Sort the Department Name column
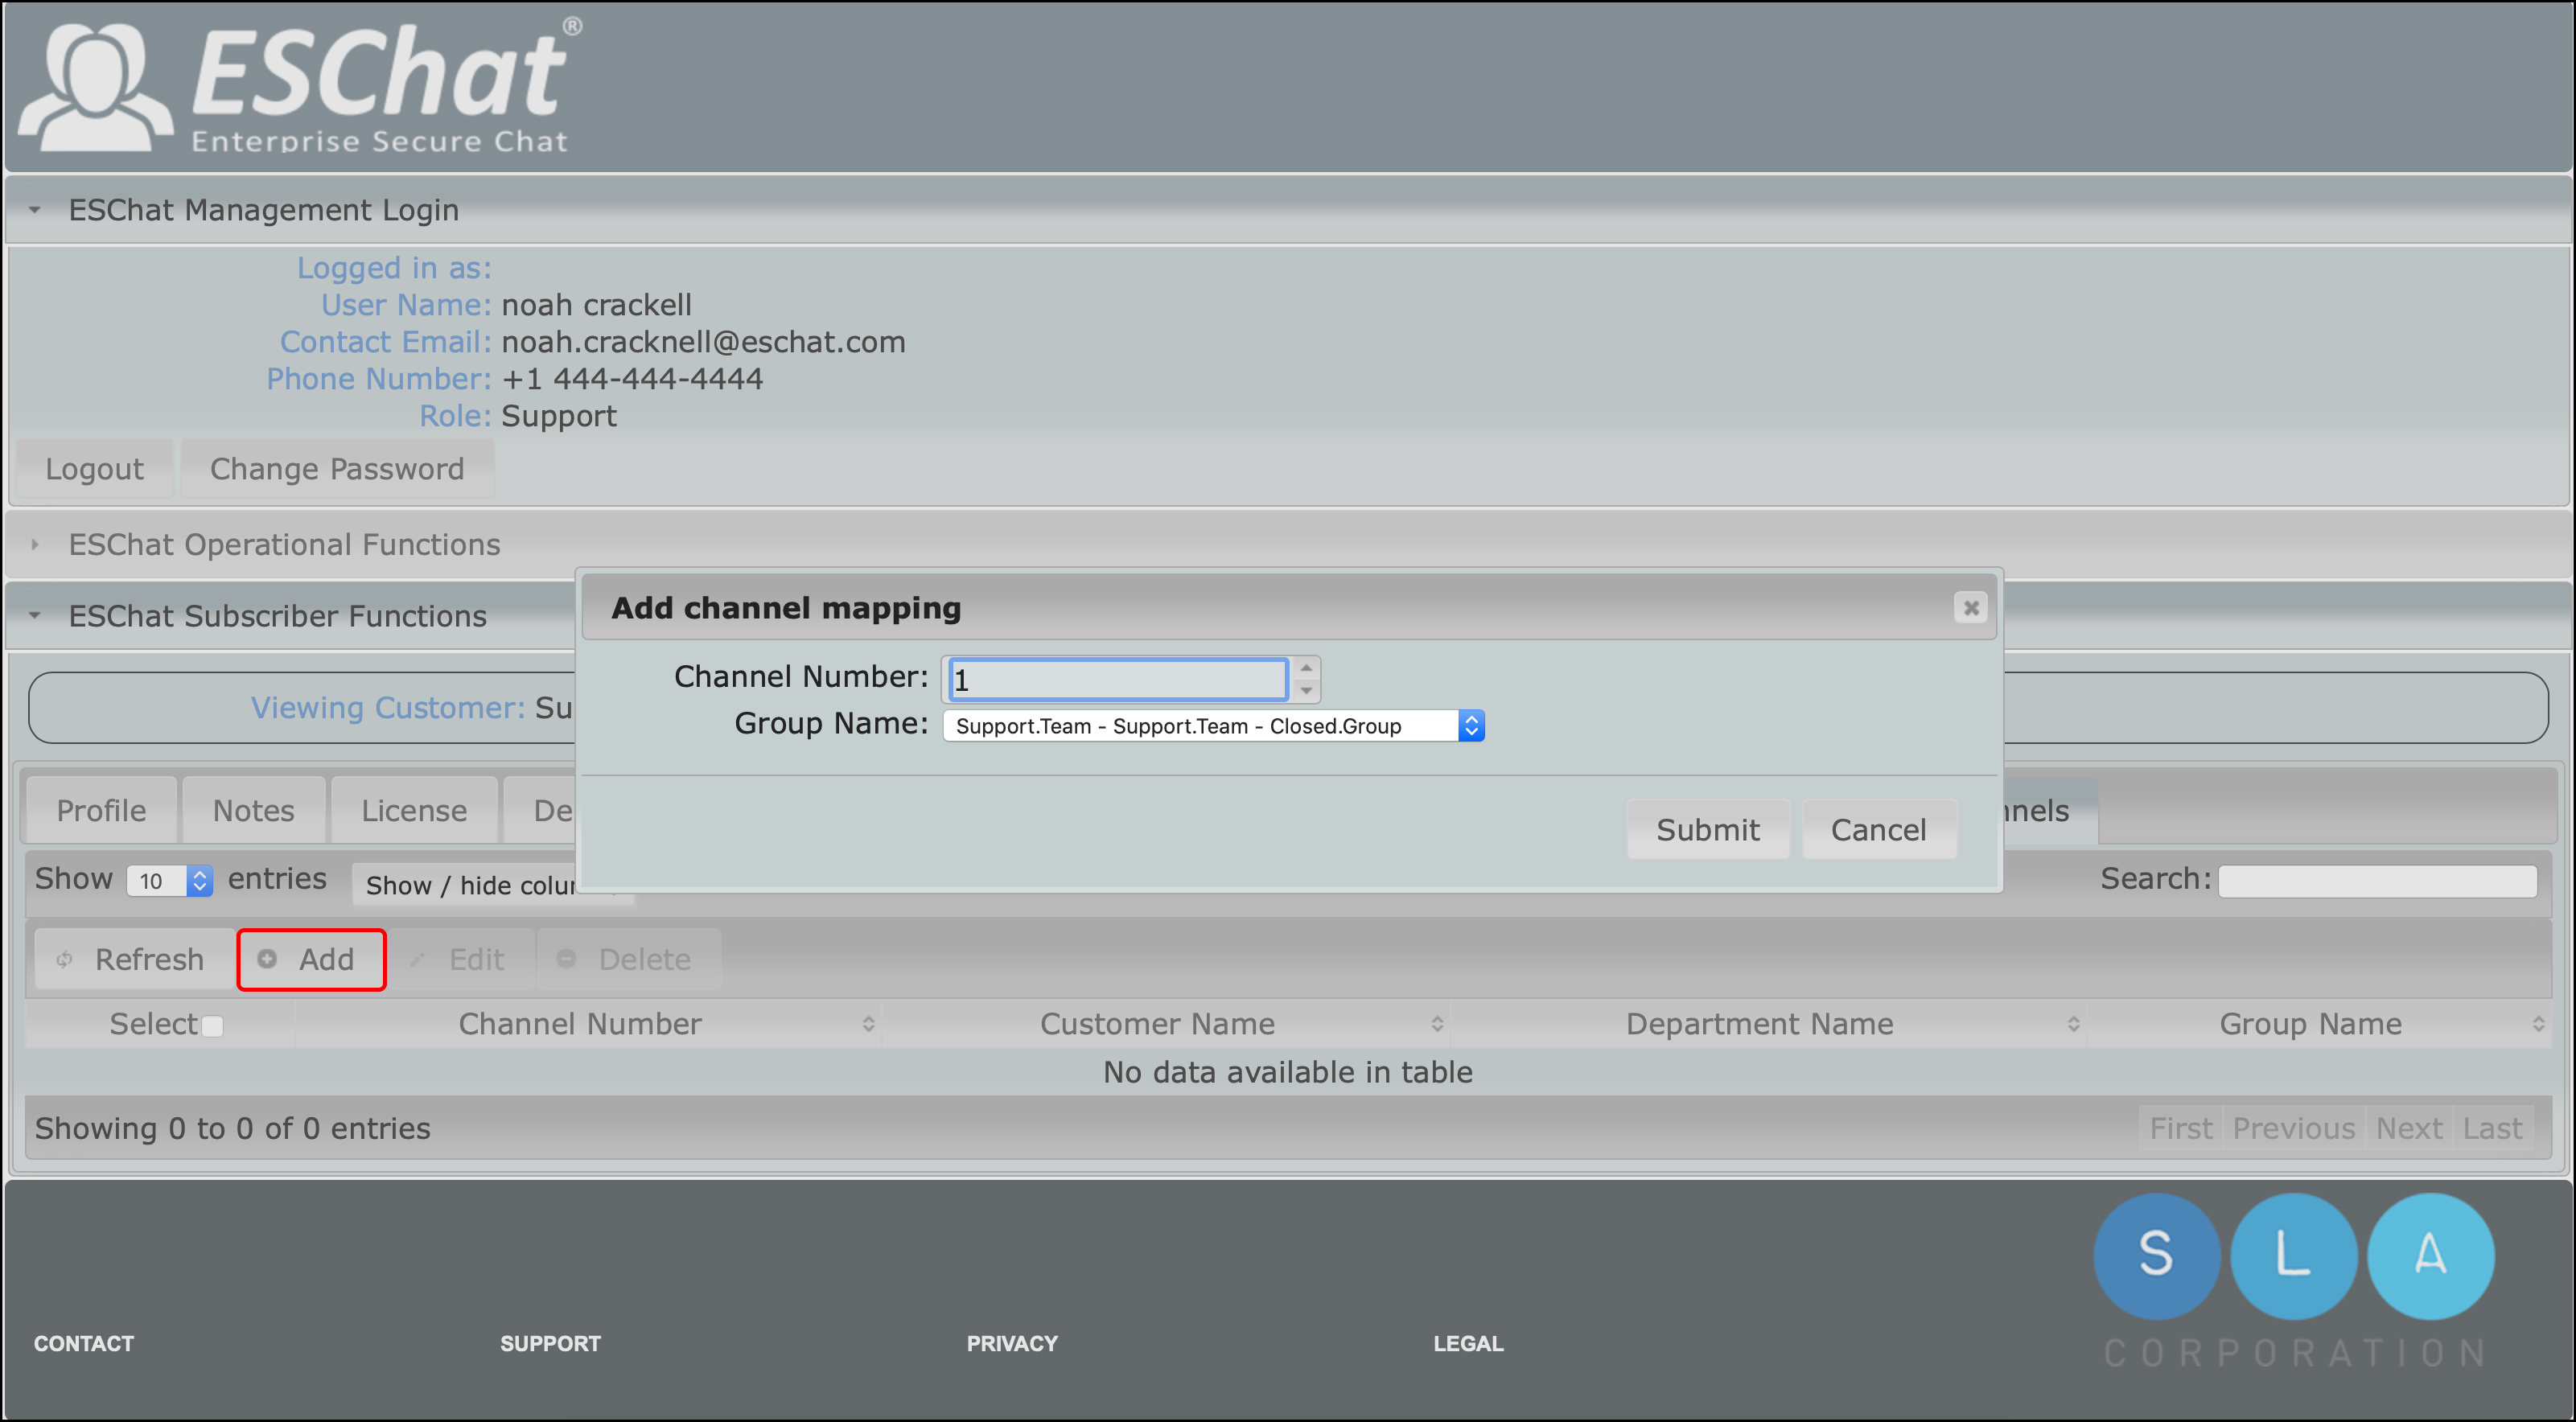 click(2073, 1023)
